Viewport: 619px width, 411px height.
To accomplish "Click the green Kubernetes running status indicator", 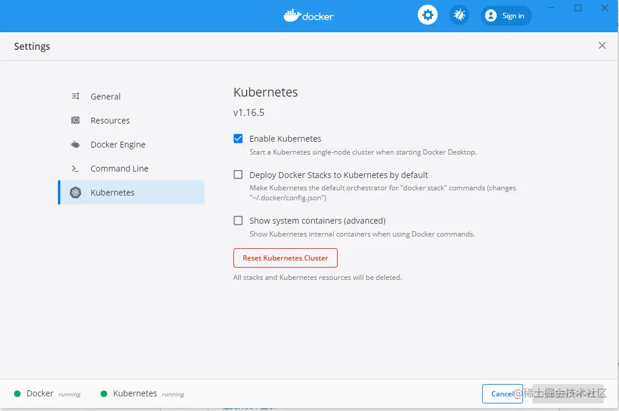I will pyautogui.click(x=104, y=393).
